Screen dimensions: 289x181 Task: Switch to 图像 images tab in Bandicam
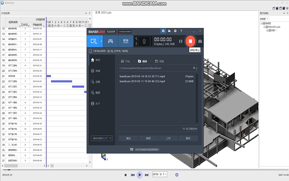tap(159, 61)
